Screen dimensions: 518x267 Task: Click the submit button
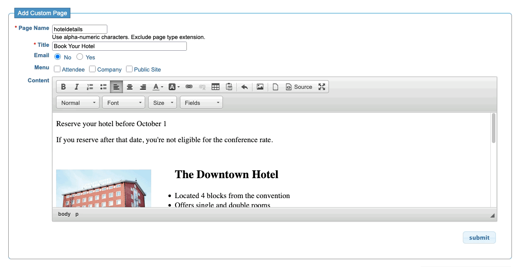coord(479,238)
